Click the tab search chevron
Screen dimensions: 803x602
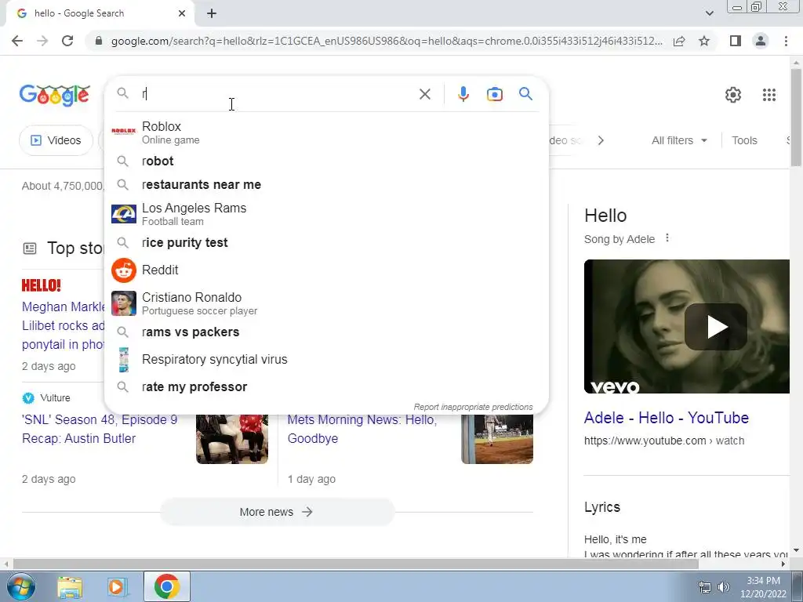click(x=709, y=14)
